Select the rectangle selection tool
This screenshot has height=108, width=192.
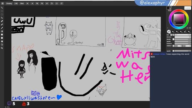(x=2, y=11)
